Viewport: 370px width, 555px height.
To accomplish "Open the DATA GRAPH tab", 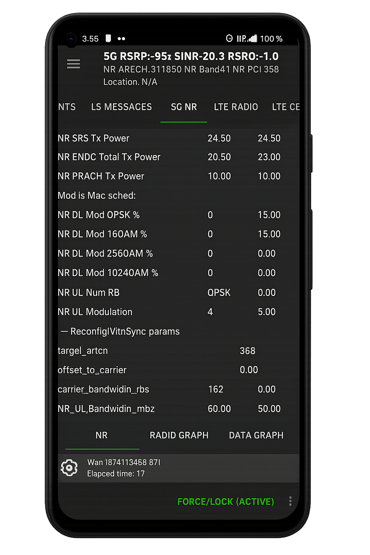I will tap(256, 435).
